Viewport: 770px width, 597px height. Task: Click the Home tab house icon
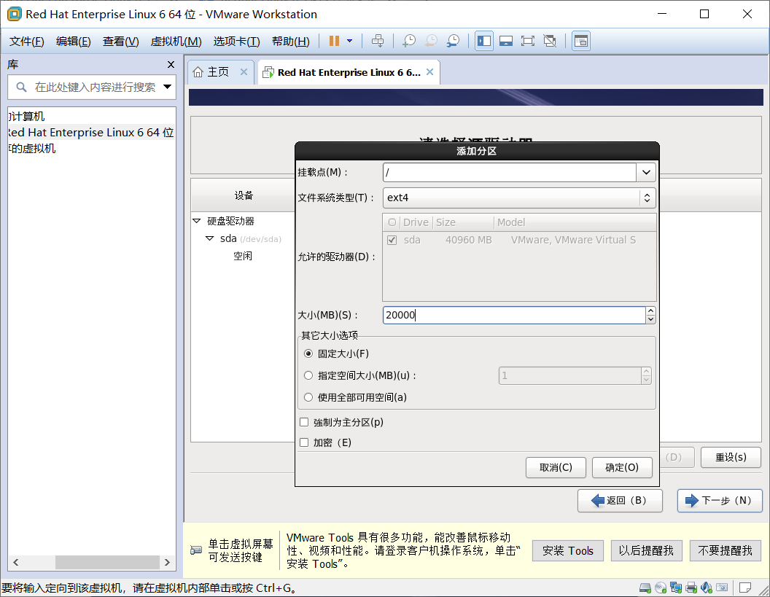[198, 72]
